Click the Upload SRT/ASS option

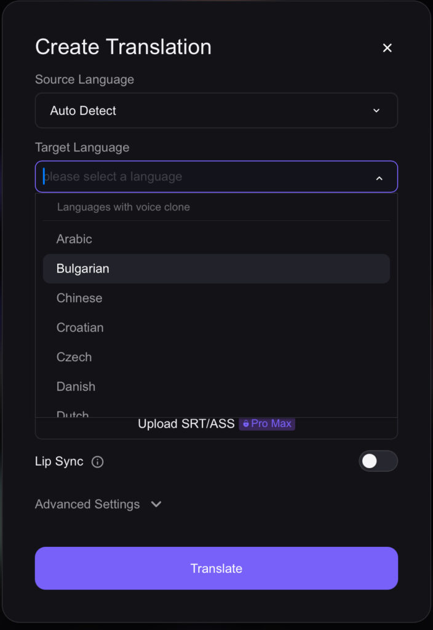pos(186,424)
